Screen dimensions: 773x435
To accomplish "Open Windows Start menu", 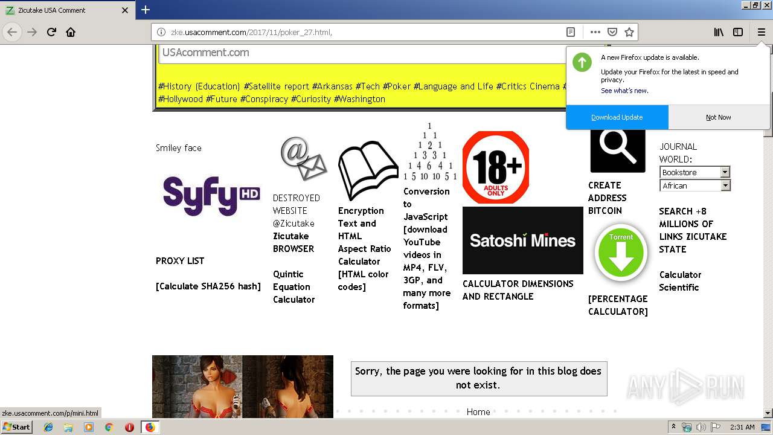I will point(17,427).
